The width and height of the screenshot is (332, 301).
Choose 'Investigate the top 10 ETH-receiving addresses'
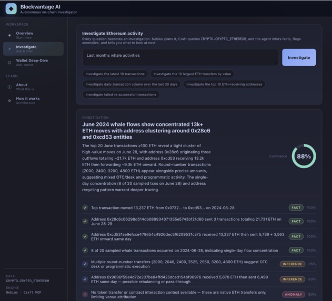pyautogui.click(x=224, y=84)
